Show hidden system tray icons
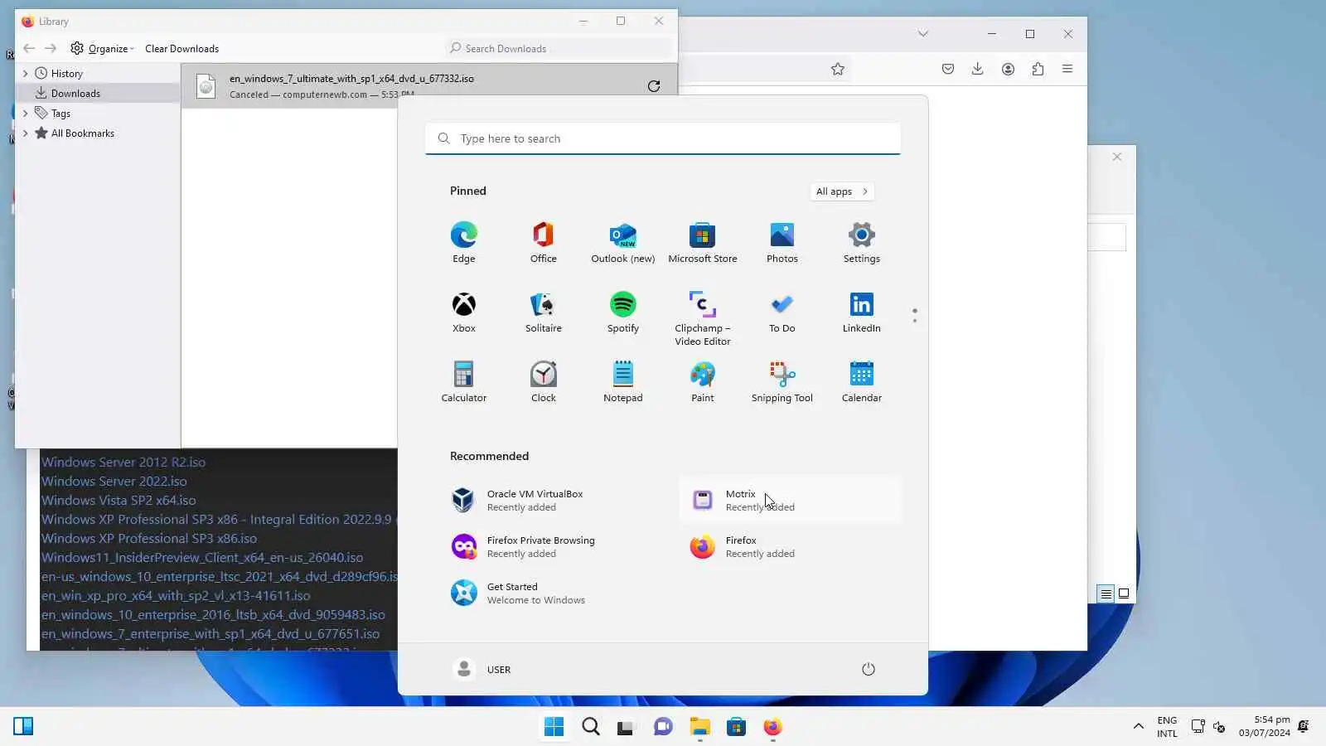The height and width of the screenshot is (746, 1326). pyautogui.click(x=1139, y=727)
